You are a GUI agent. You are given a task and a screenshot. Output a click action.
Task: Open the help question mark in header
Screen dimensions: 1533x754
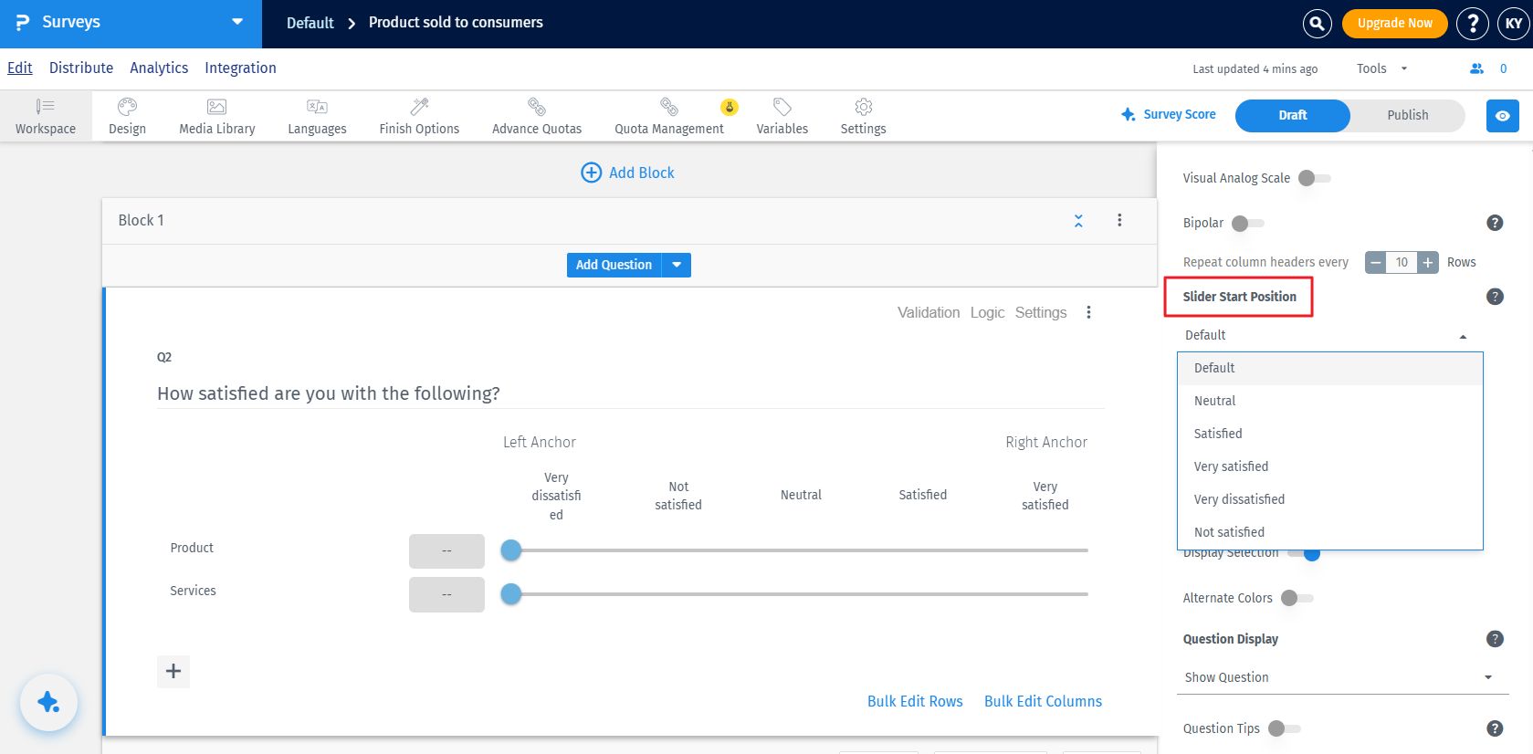pyautogui.click(x=1472, y=24)
